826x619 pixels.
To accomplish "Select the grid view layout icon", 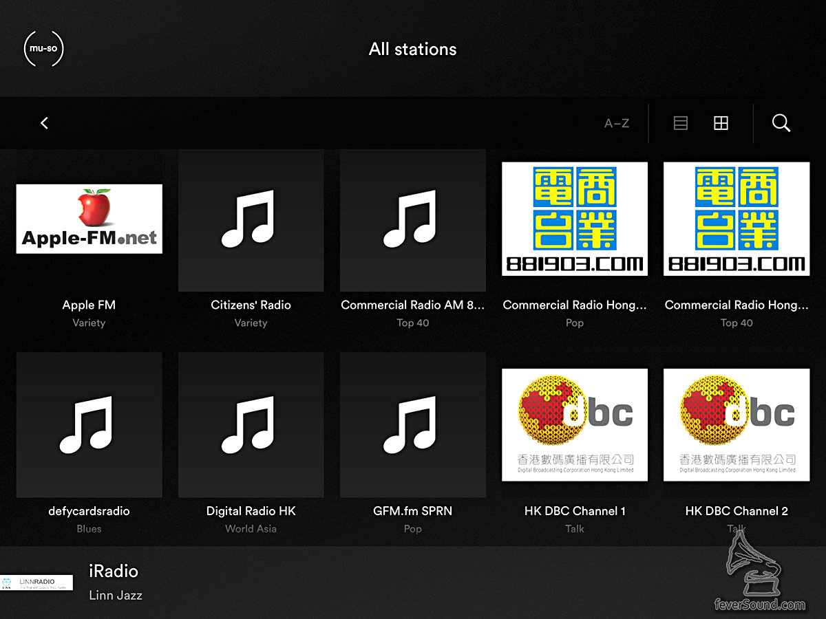I will click(721, 123).
